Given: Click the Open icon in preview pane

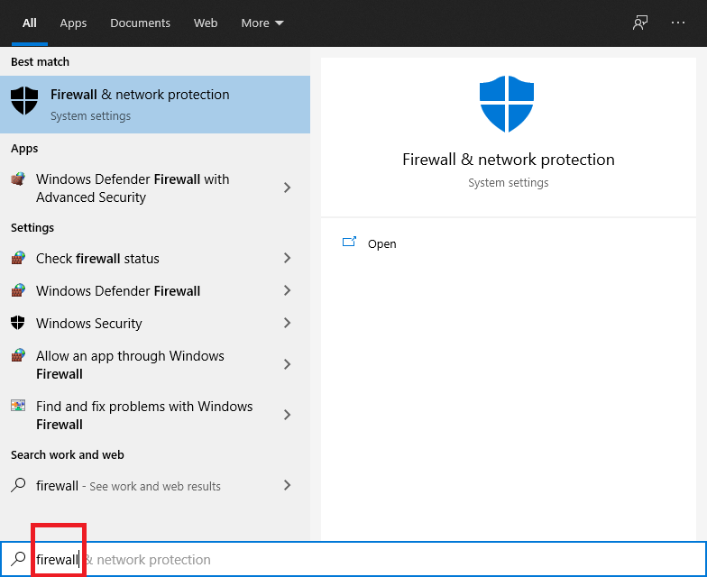Looking at the screenshot, I should [349, 243].
